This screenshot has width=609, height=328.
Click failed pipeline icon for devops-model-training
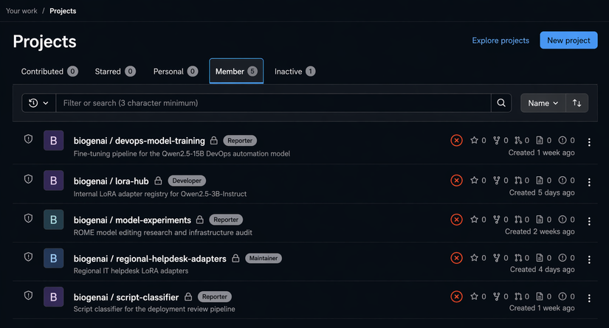(x=456, y=140)
